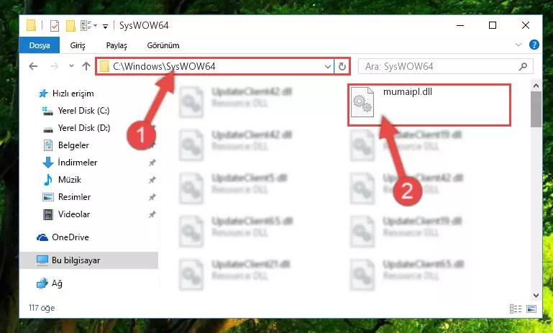Image resolution: width=553 pixels, height=333 pixels.
Task: Open the Customize Quick Access Toolbar dropdown
Action: pos(105,26)
